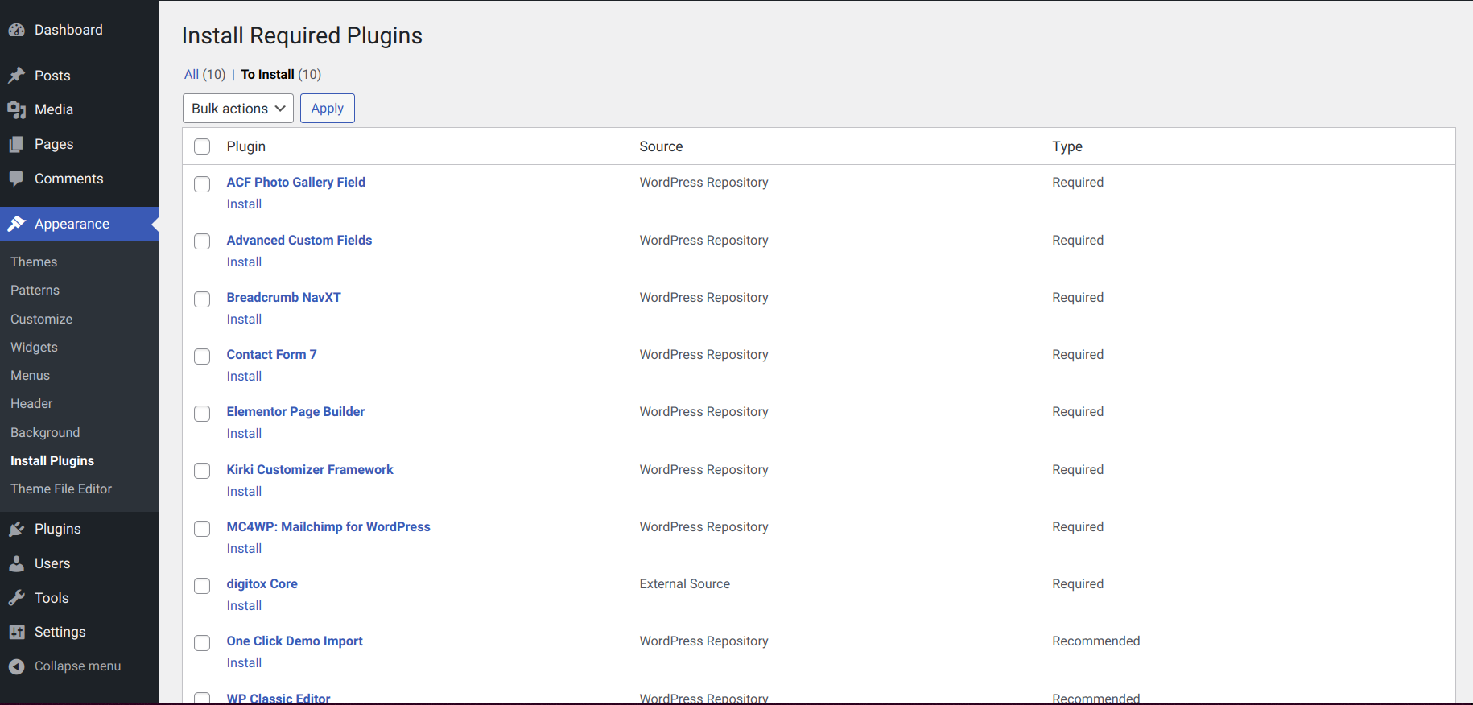This screenshot has width=1473, height=705.
Task: Click External Source text for digitox Core
Action: tap(684, 583)
